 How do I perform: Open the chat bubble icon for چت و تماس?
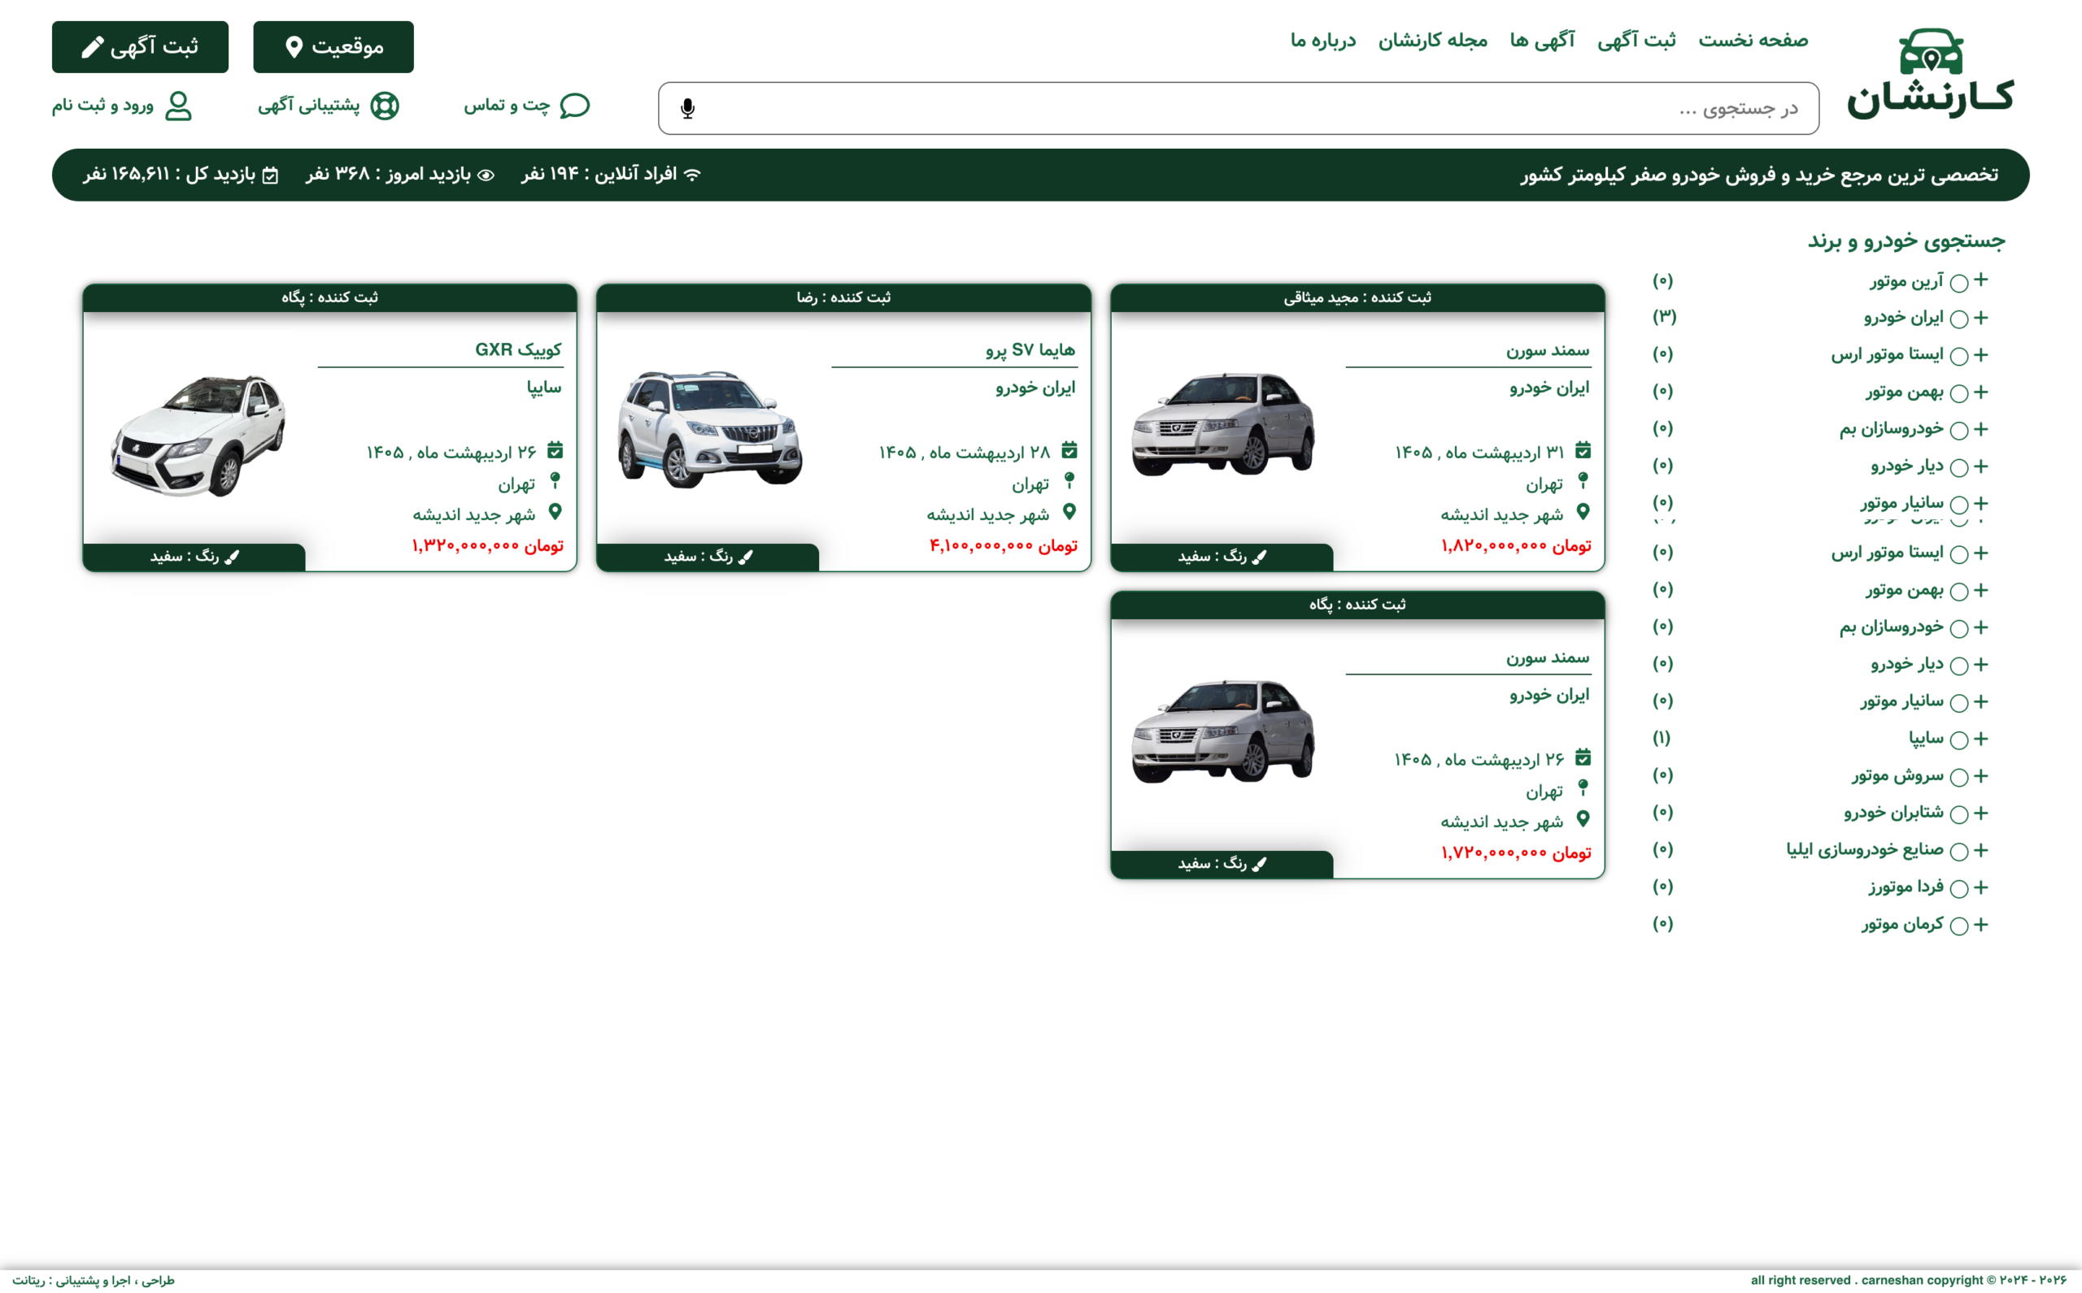(x=574, y=105)
